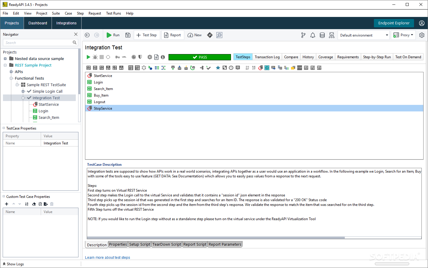The width and height of the screenshot is (428, 268).
Task: Open the Proxy dropdown
Action: tap(403, 35)
